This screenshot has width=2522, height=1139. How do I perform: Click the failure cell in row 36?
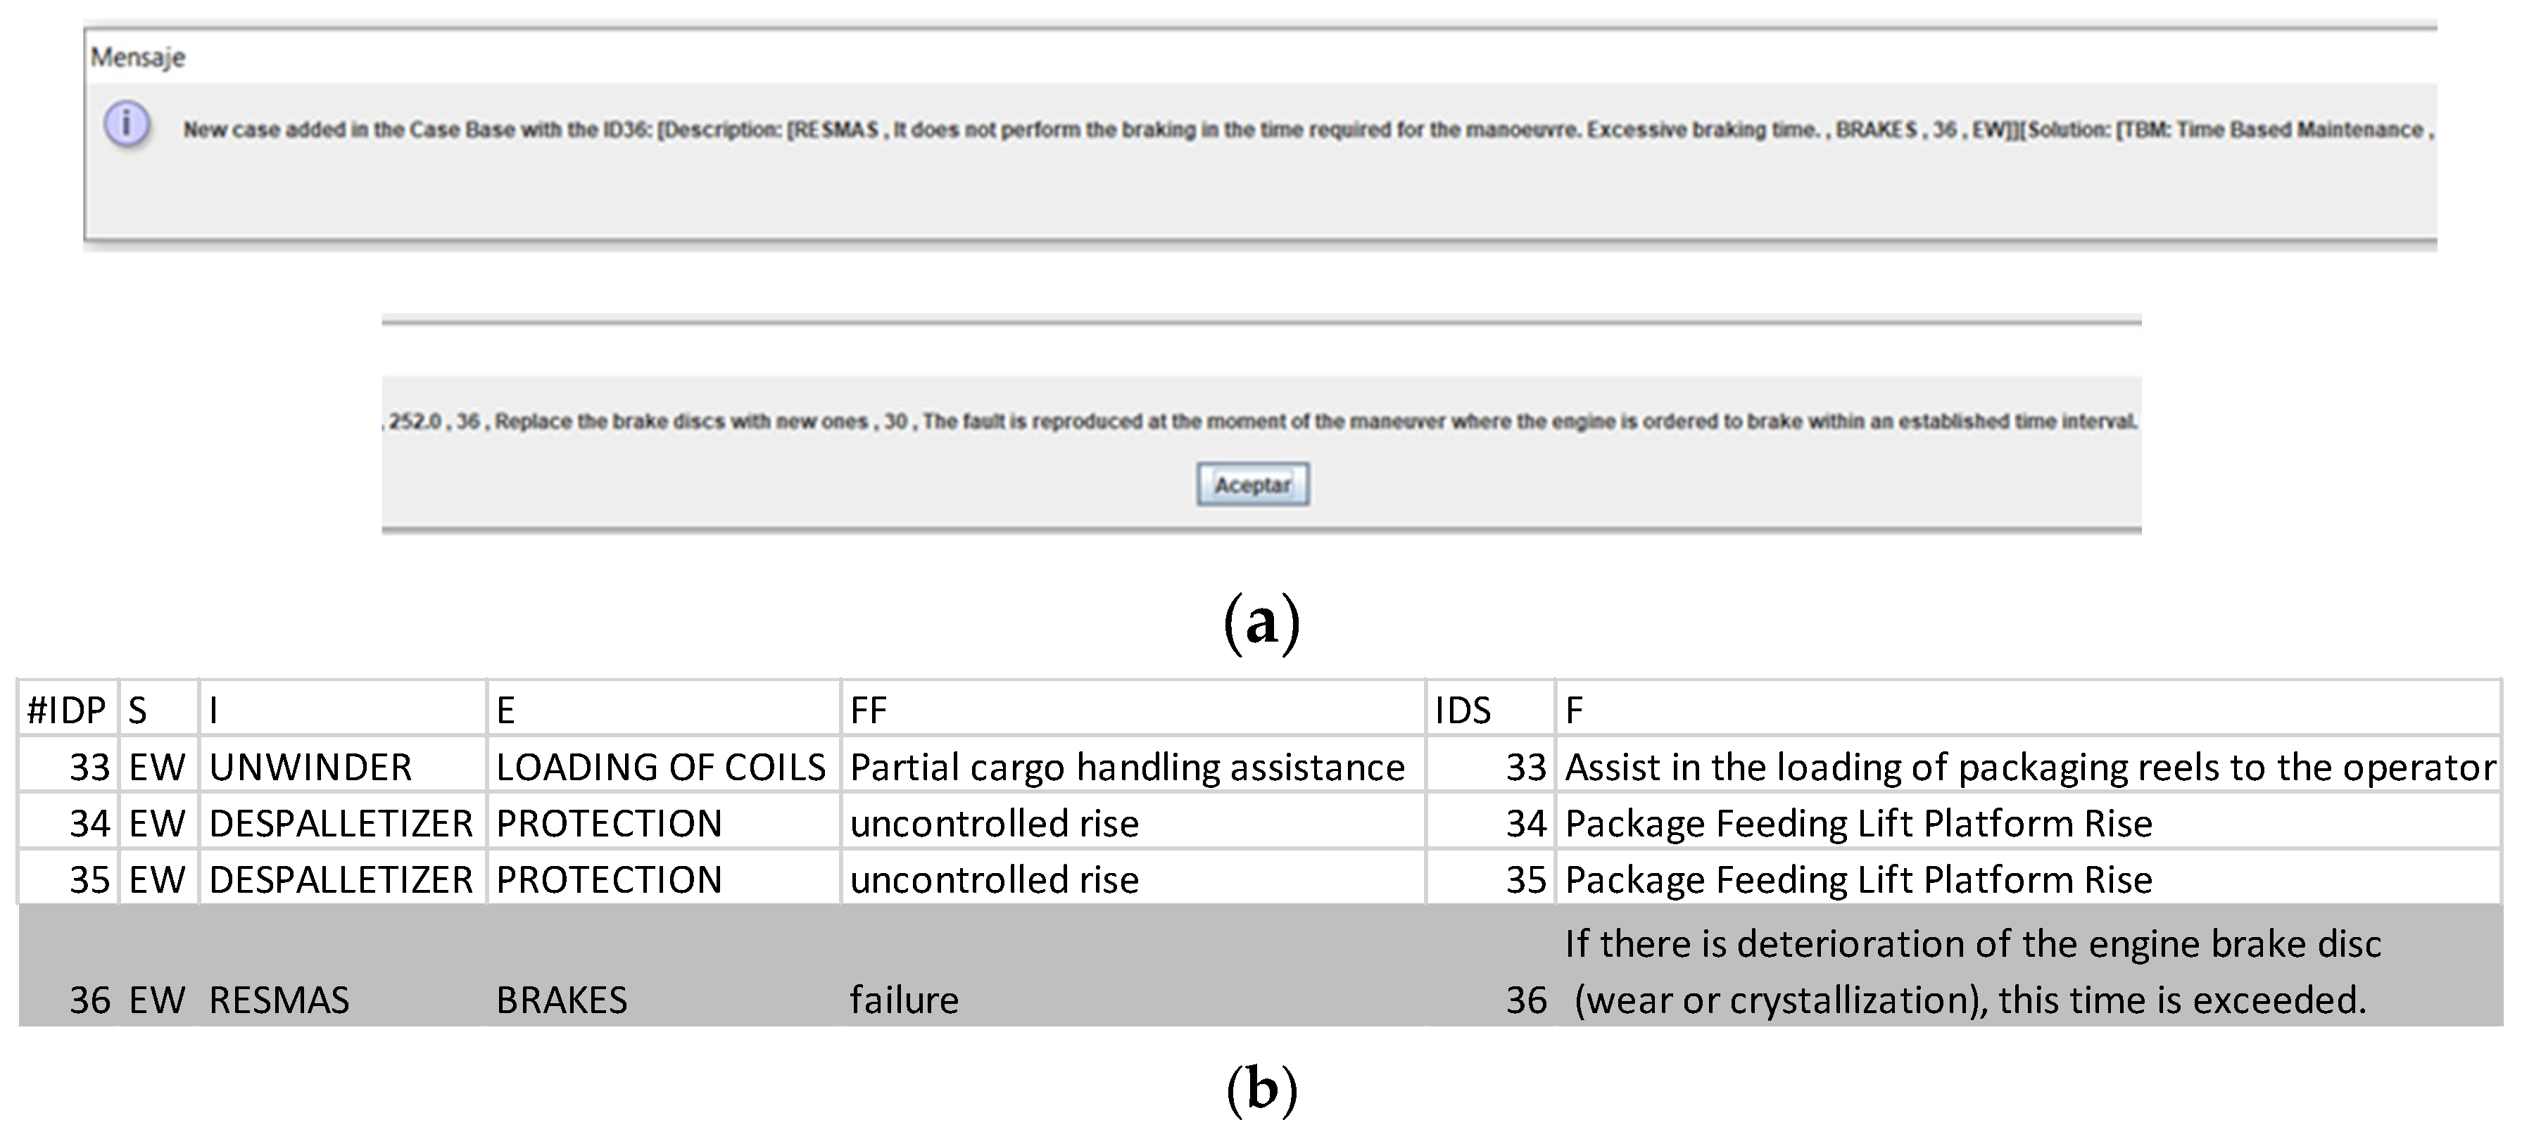pyautogui.click(x=904, y=1000)
